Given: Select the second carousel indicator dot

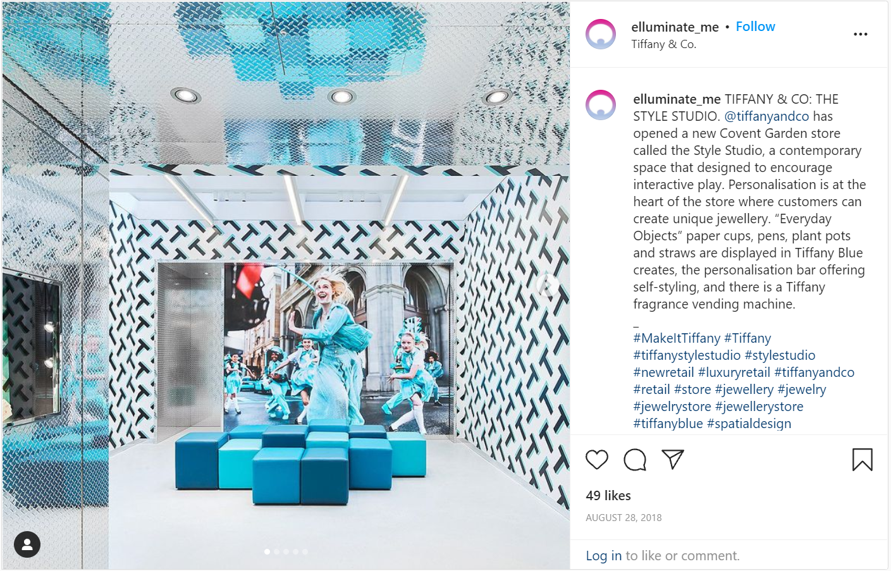Looking at the screenshot, I should (276, 552).
